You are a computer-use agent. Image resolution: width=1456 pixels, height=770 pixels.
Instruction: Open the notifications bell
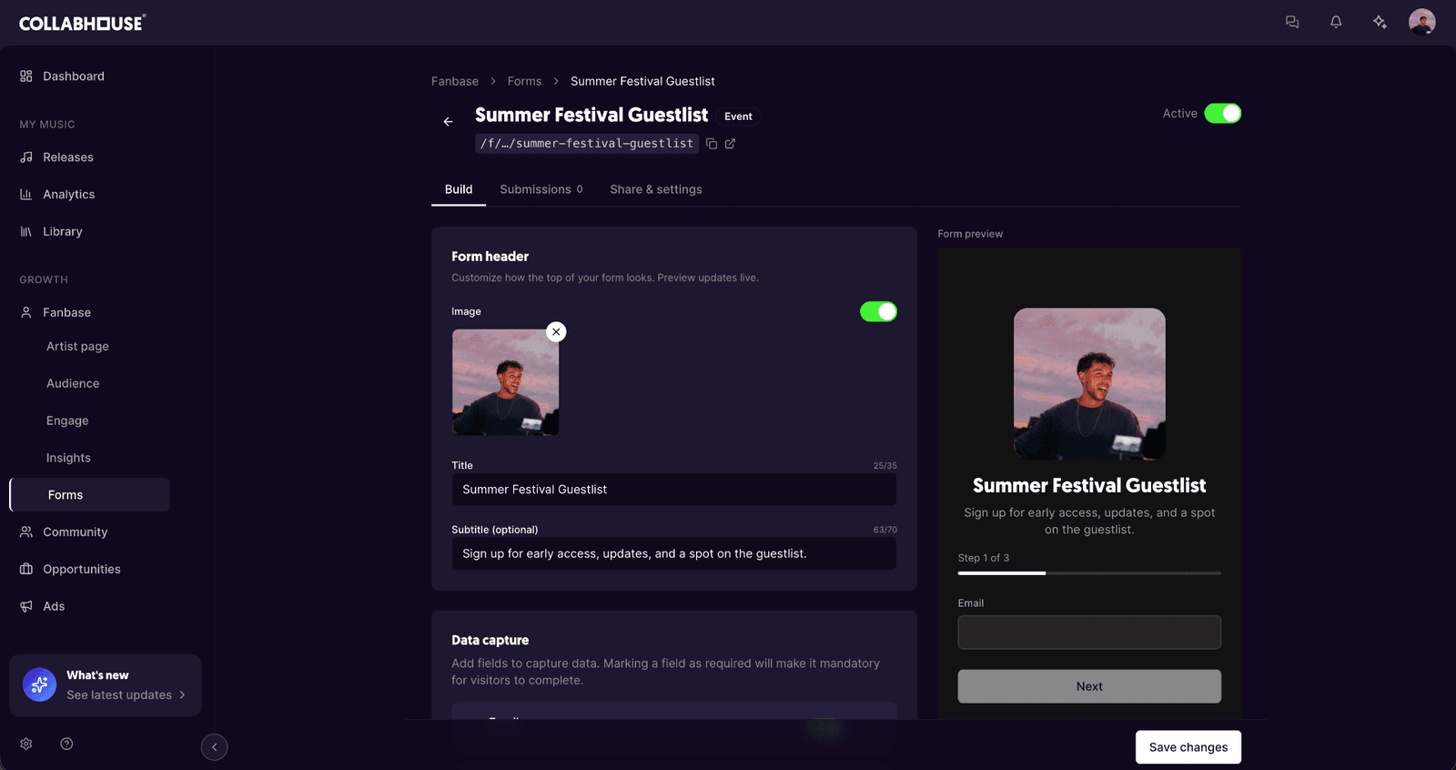tap(1336, 22)
